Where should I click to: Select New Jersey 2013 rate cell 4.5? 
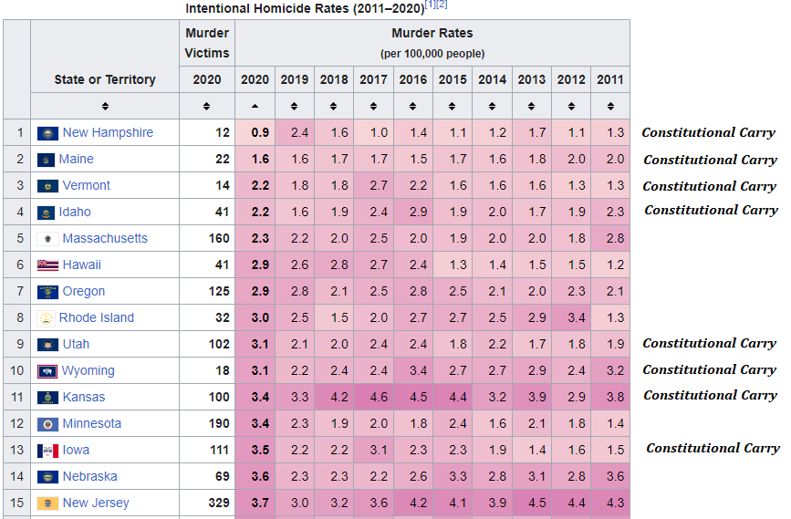[531, 503]
